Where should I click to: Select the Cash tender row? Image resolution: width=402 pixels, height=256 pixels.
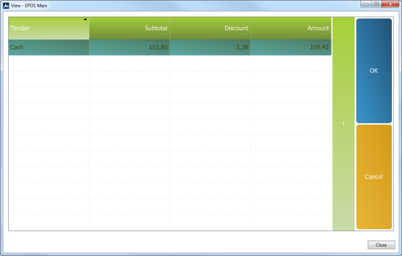[x=170, y=48]
